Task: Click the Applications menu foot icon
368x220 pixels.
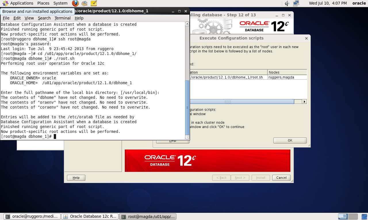Action: tap(5, 3)
